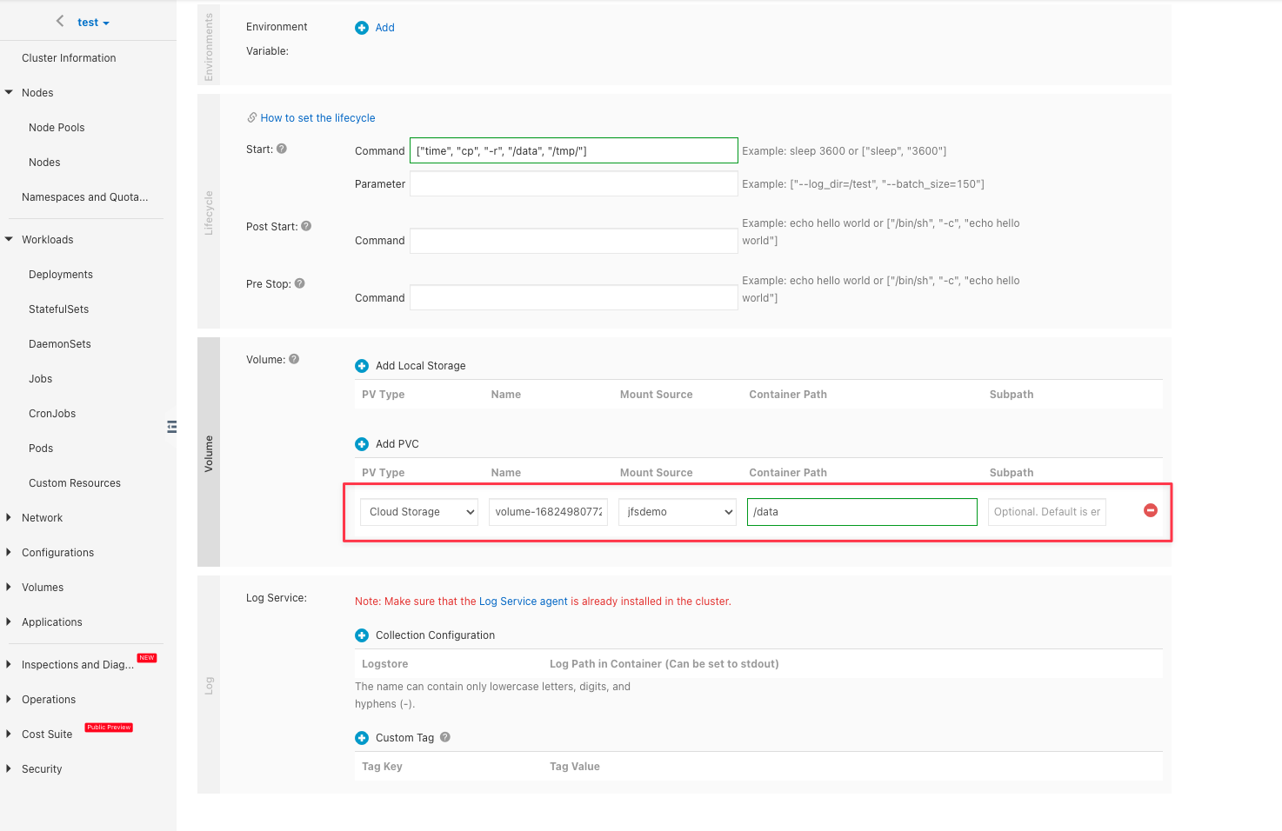Image resolution: width=1282 pixels, height=831 pixels.
Task: Click the help icon next to Post Start
Action: [x=306, y=226]
